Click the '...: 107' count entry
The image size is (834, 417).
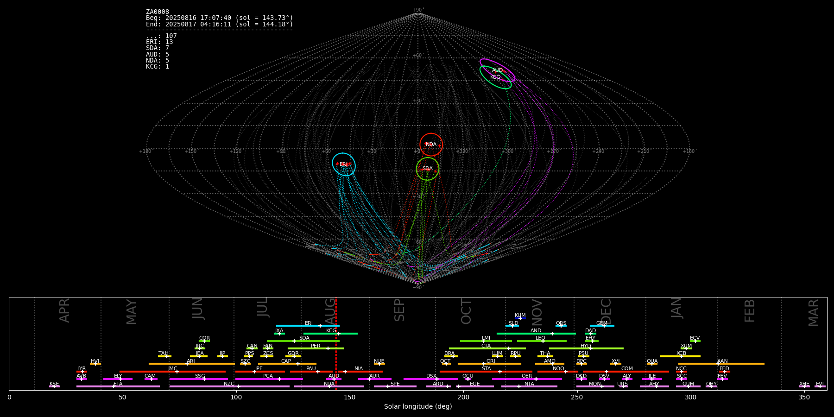(x=161, y=36)
